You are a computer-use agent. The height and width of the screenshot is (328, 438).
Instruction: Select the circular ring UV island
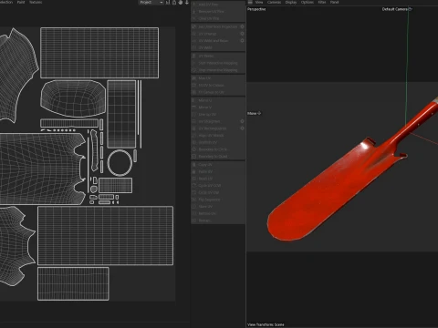[x=120, y=162]
